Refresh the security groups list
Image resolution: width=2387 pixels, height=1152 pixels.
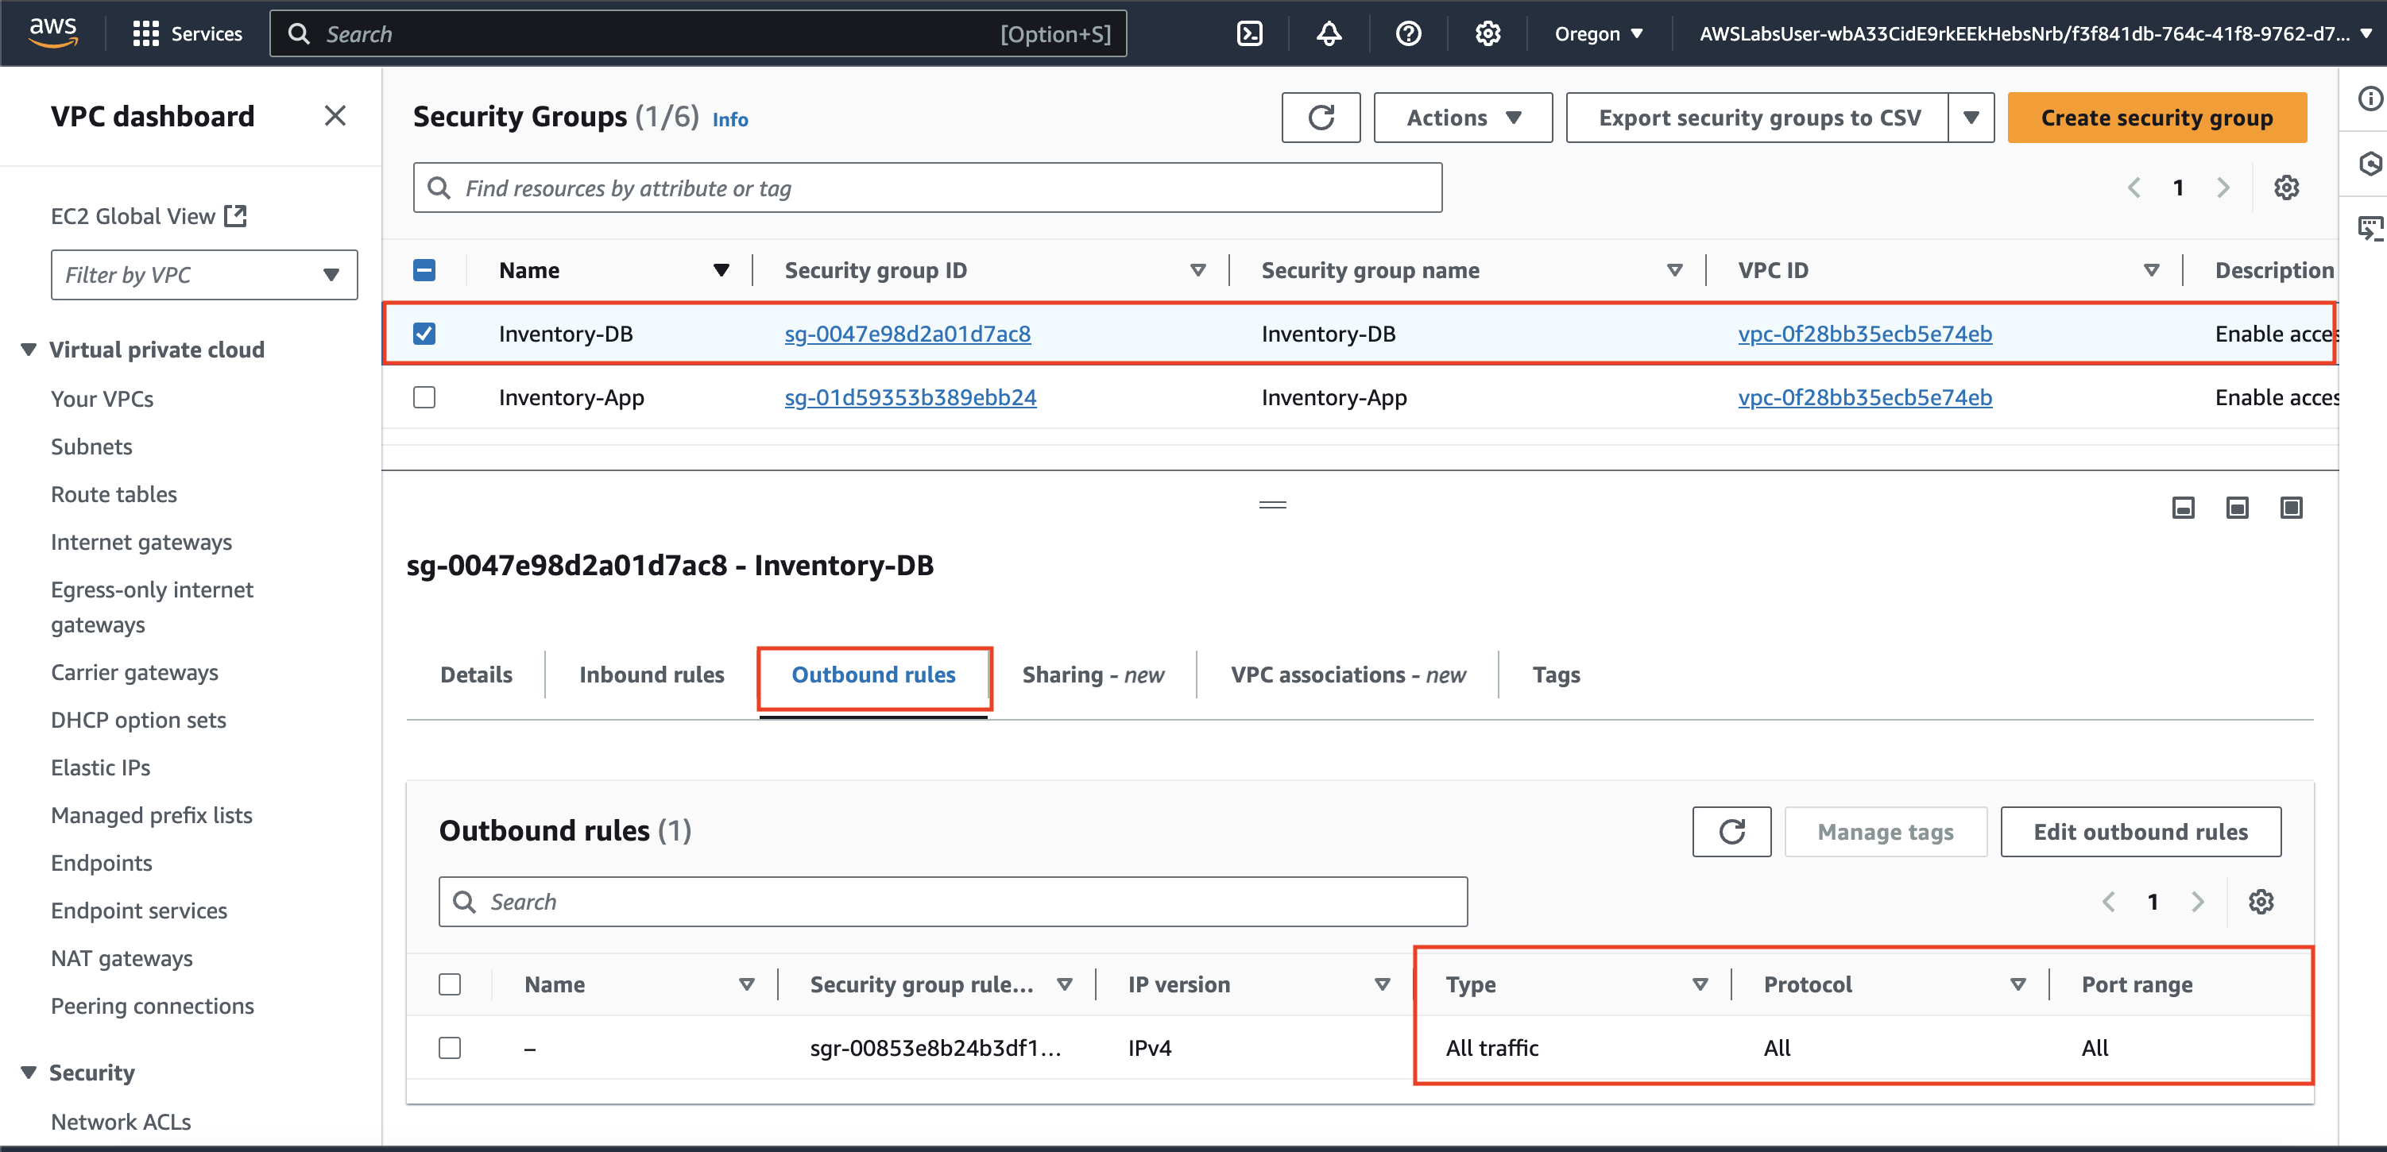(x=1321, y=118)
